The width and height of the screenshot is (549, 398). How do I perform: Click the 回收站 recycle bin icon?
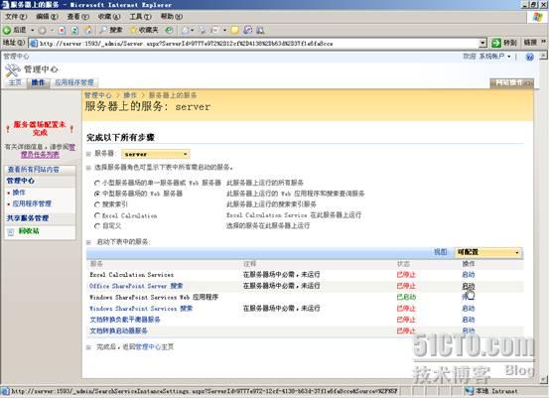click(x=11, y=231)
